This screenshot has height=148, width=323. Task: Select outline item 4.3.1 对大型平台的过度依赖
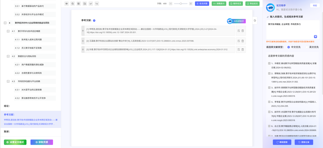point(35,90)
